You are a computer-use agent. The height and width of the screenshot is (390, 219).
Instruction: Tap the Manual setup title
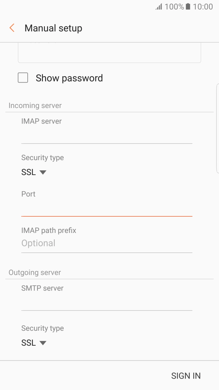coord(53,28)
